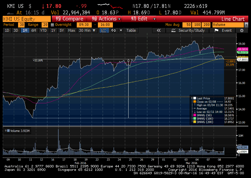Viewport: 251px width, 178px height.
Task: Edit the 09:30 start time field
Action: pos(84,25)
